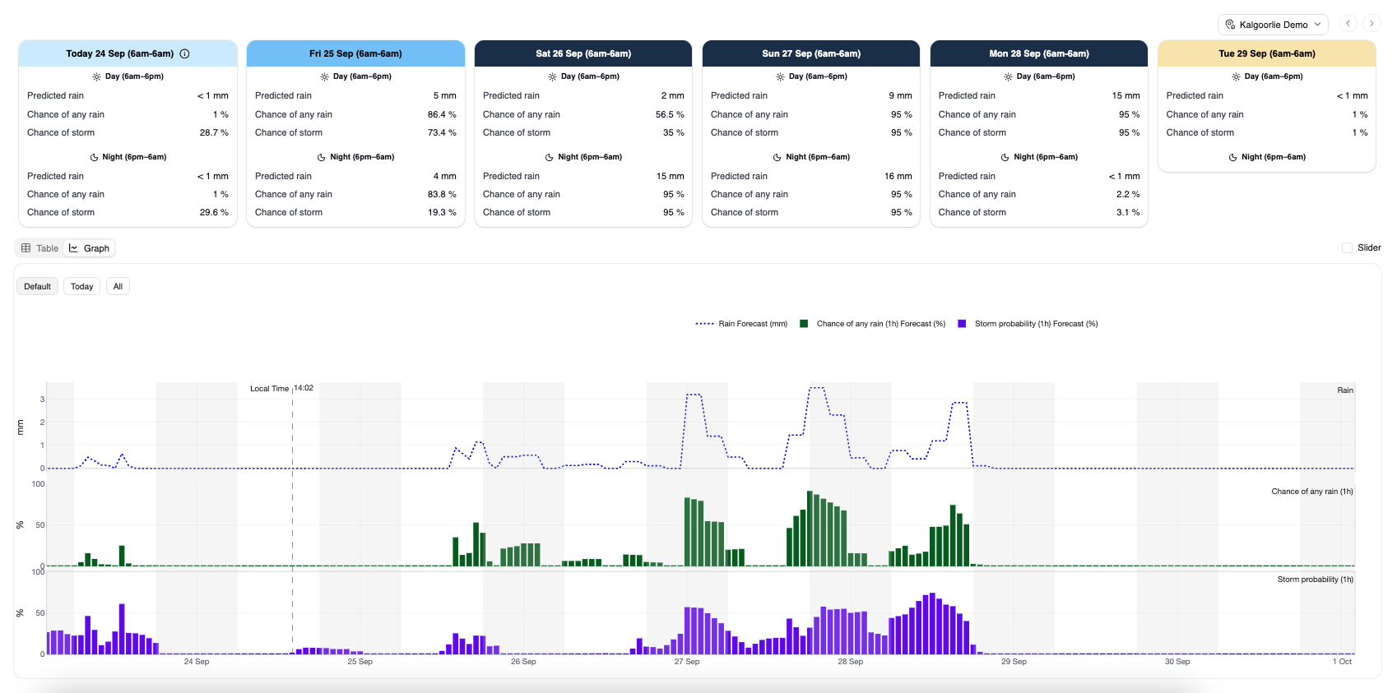This screenshot has height=693, width=1397.
Task: Click the table grid icon
Action: pyautogui.click(x=26, y=248)
